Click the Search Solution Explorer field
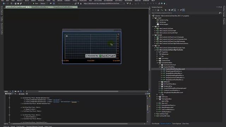Image resolution: width=226 pixels, height=127 pixels. click(x=185, y=13)
